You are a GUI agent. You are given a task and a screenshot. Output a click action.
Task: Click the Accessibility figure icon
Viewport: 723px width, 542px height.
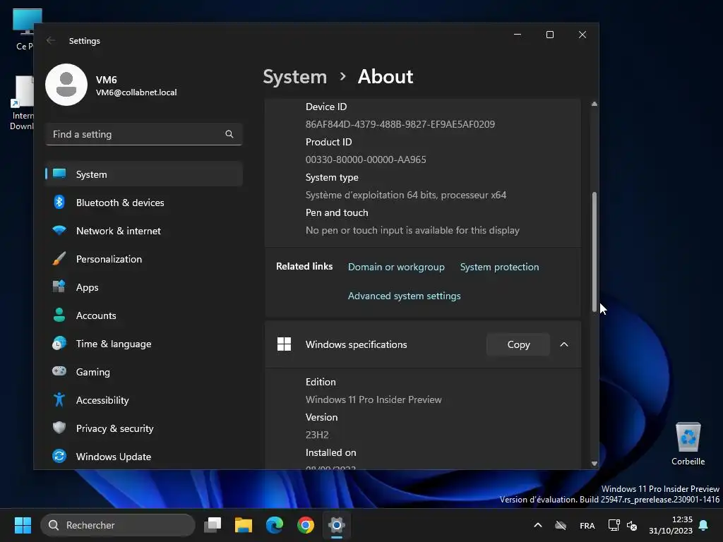[59, 399]
